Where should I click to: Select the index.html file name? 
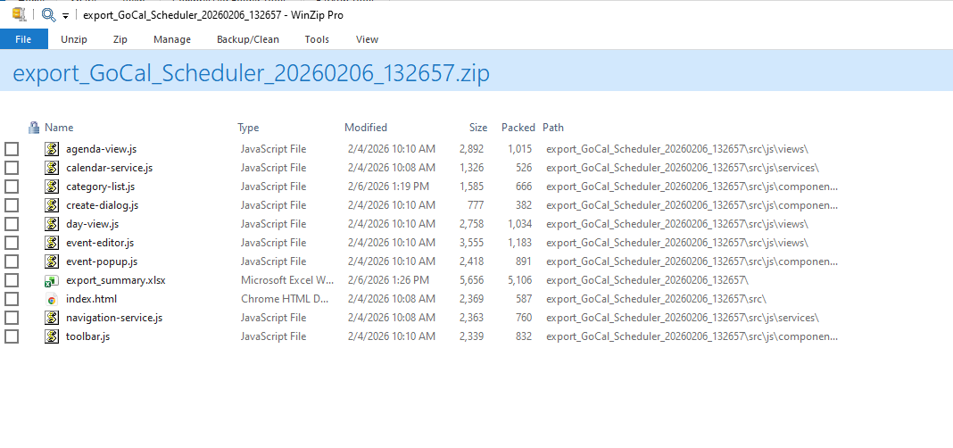pyautogui.click(x=91, y=299)
